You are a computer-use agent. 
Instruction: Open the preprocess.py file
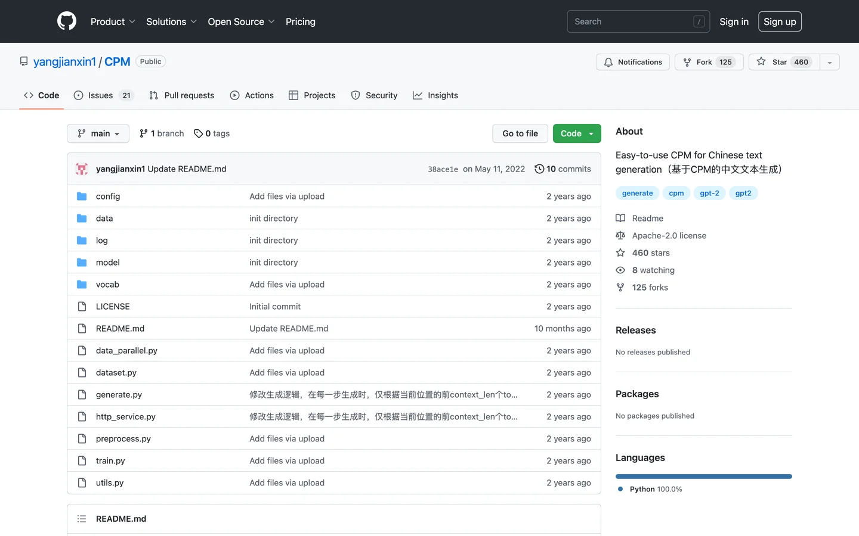[x=123, y=438]
